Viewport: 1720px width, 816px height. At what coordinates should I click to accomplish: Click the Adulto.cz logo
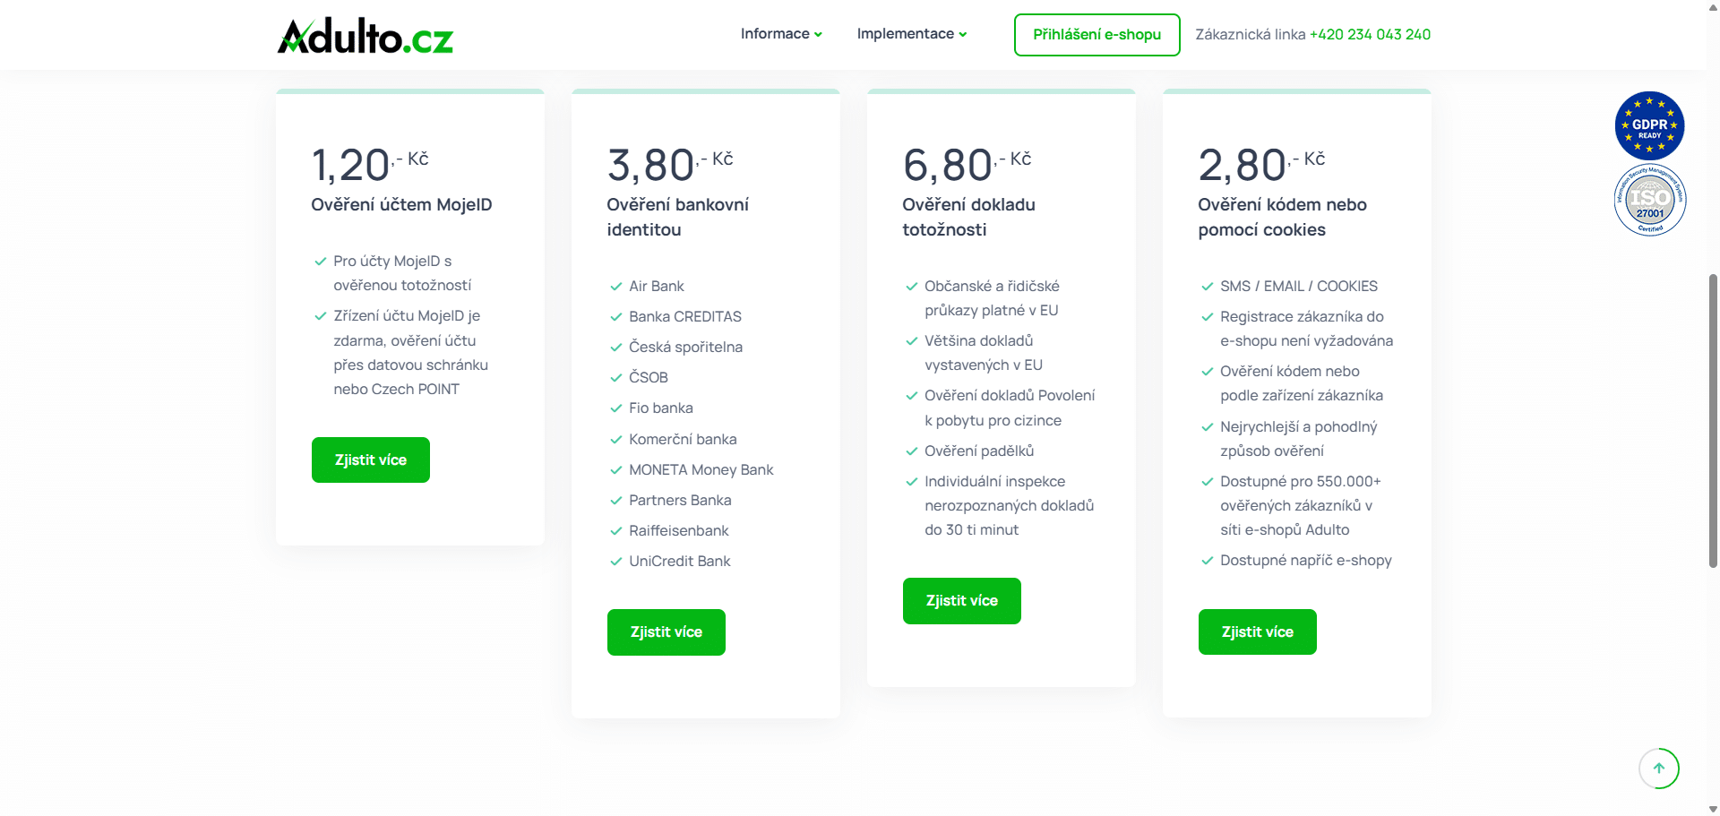pos(365,36)
